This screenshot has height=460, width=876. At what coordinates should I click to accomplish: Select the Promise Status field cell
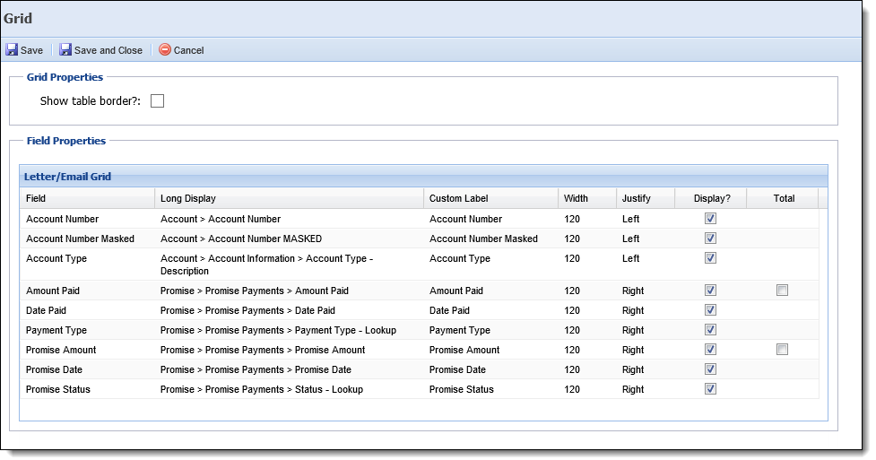point(87,389)
